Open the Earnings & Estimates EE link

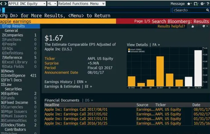click(x=68, y=87)
